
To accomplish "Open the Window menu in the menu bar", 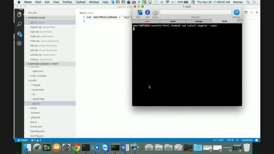I will click(x=94, y=2).
